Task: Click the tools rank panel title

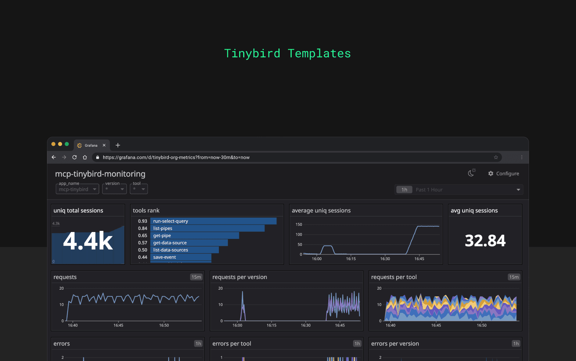Action: [146, 211]
